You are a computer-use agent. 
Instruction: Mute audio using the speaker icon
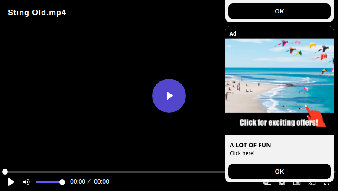click(26, 182)
